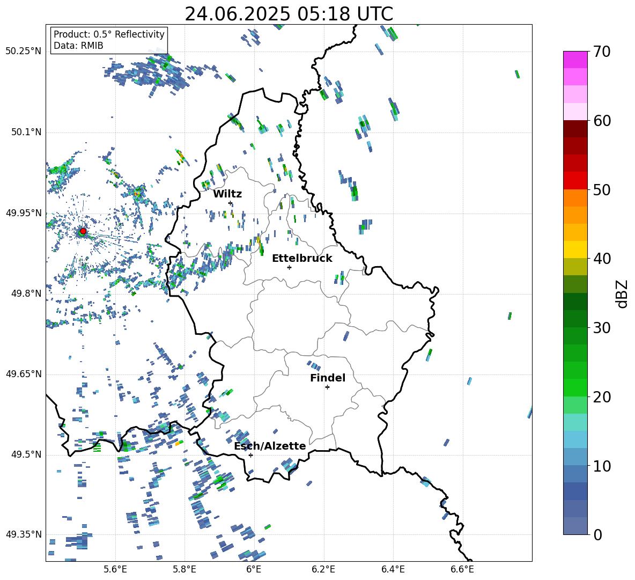Click the magenta top segment of colorbar
Image resolution: width=635 pixels, height=580 pixels.
(x=575, y=60)
